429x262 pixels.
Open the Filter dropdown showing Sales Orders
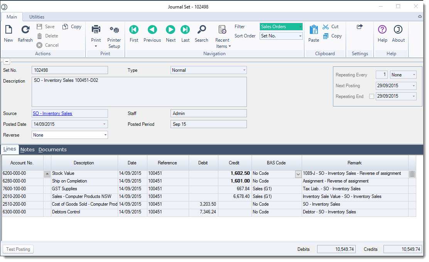(281, 27)
